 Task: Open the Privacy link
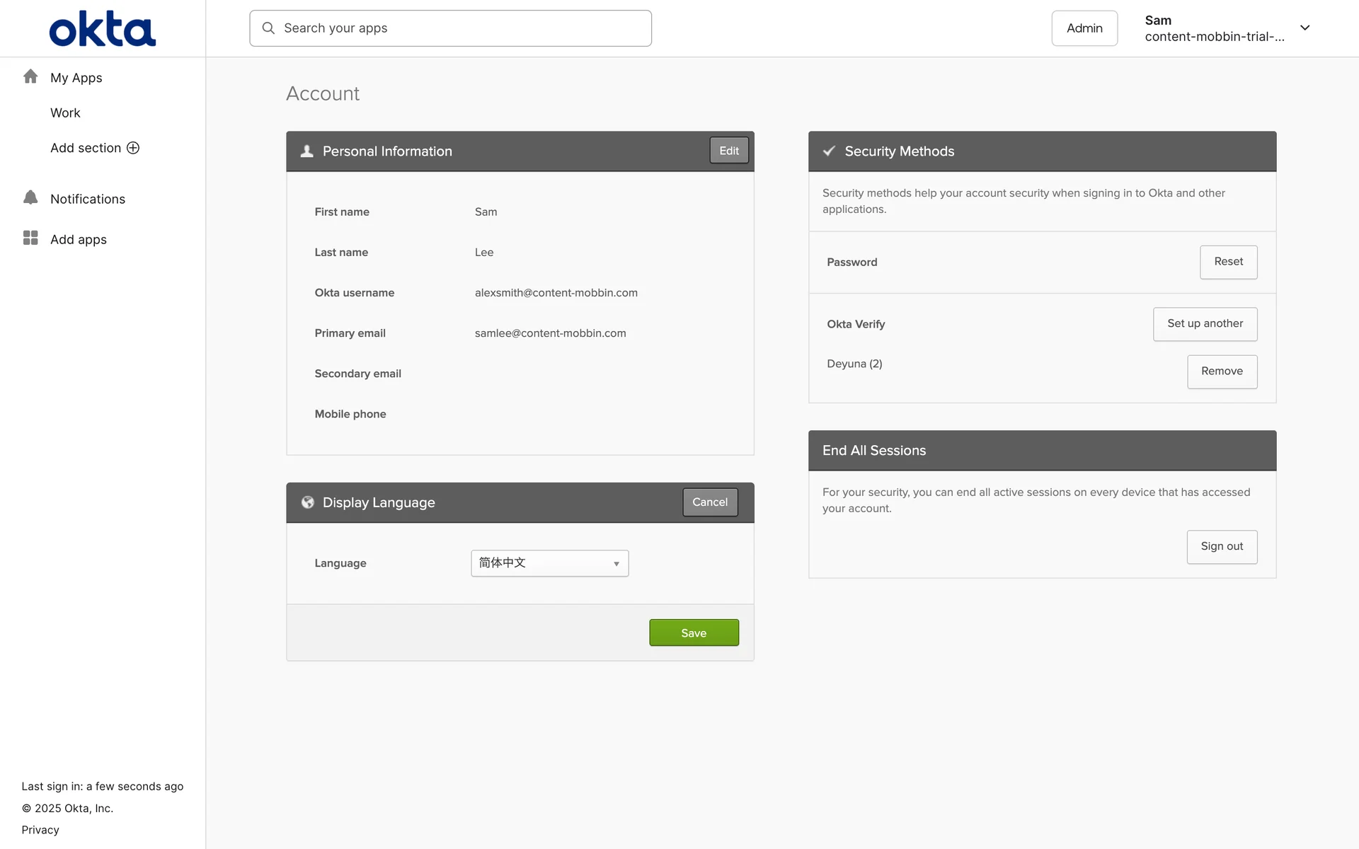40,830
